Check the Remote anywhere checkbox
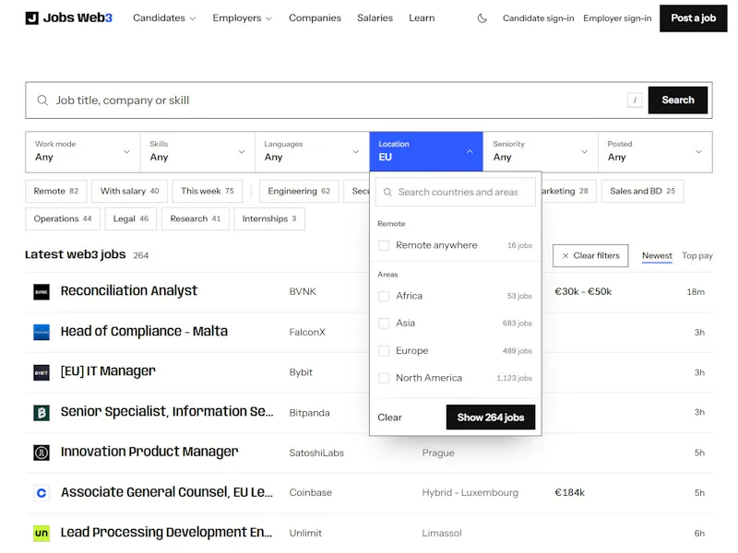 click(384, 245)
